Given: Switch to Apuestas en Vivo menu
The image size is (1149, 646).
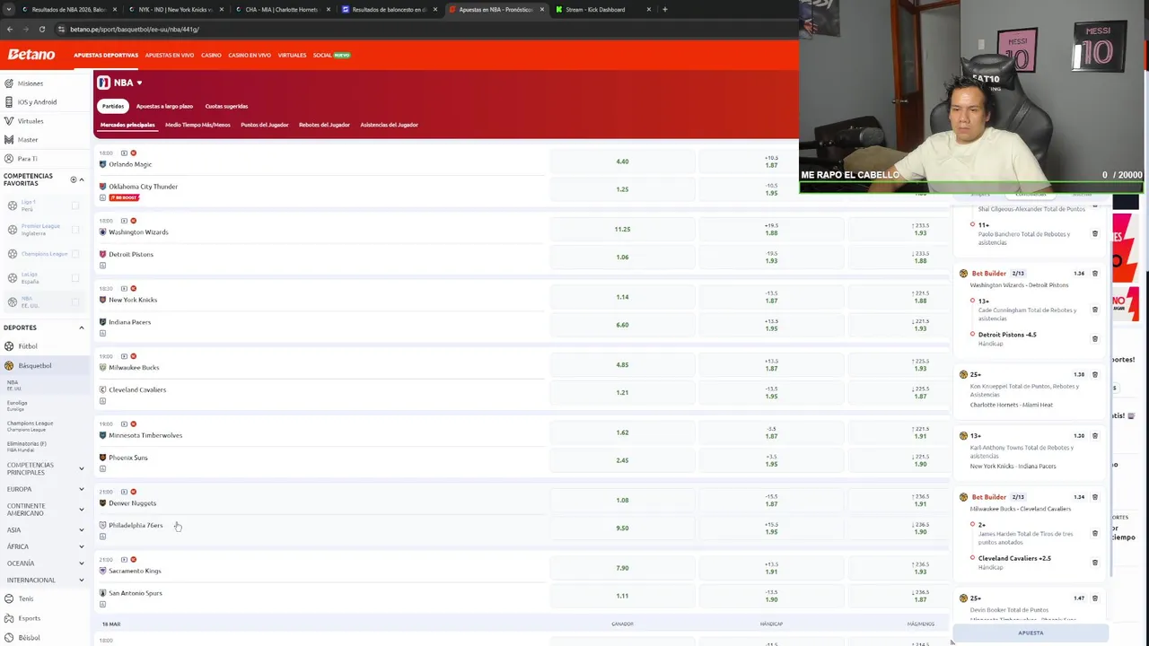Looking at the screenshot, I should tap(170, 56).
